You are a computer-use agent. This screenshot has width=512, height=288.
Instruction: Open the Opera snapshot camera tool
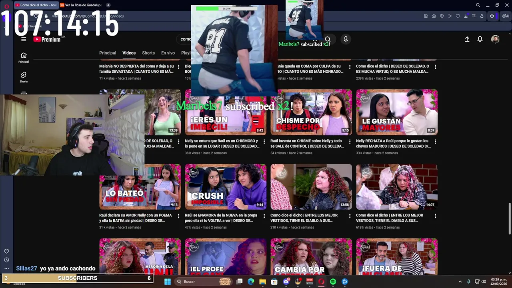coord(434,16)
